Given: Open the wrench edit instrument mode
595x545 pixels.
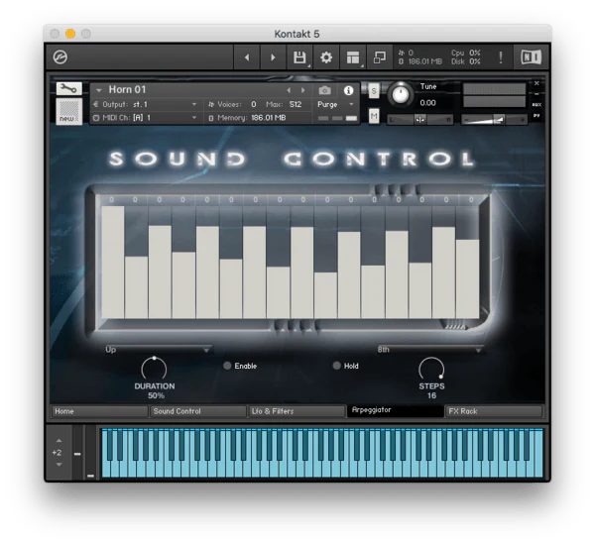Looking at the screenshot, I should [x=69, y=89].
